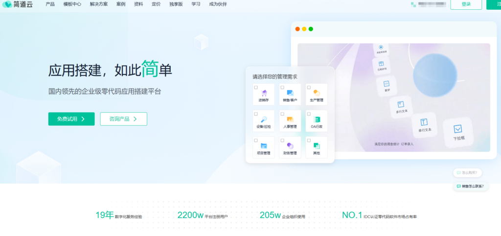
Task: Click the 销售/客户 chart icon
Action: [290, 93]
